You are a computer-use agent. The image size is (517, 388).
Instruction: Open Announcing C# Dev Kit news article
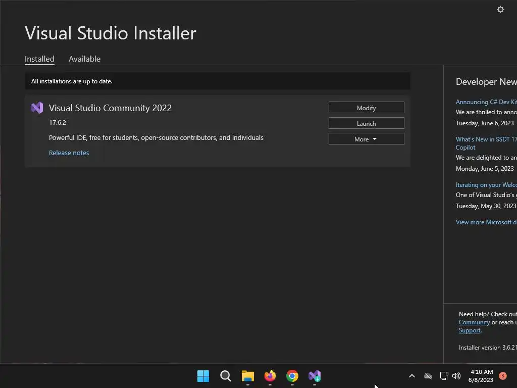pyautogui.click(x=486, y=102)
